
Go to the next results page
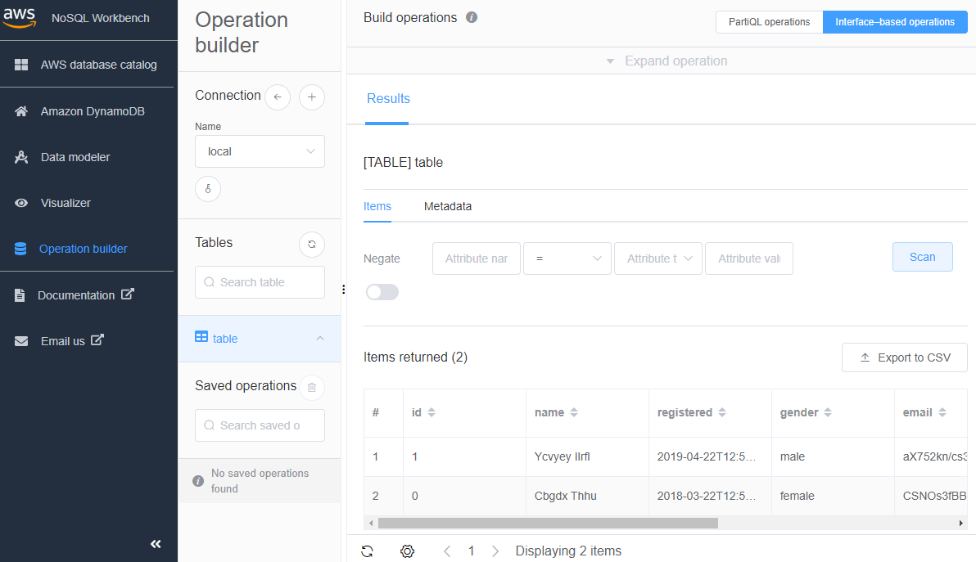click(x=495, y=551)
